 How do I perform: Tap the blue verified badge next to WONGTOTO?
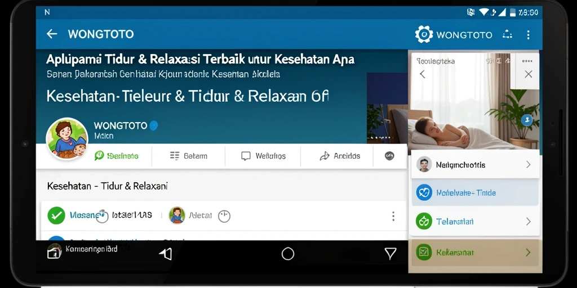point(153,125)
